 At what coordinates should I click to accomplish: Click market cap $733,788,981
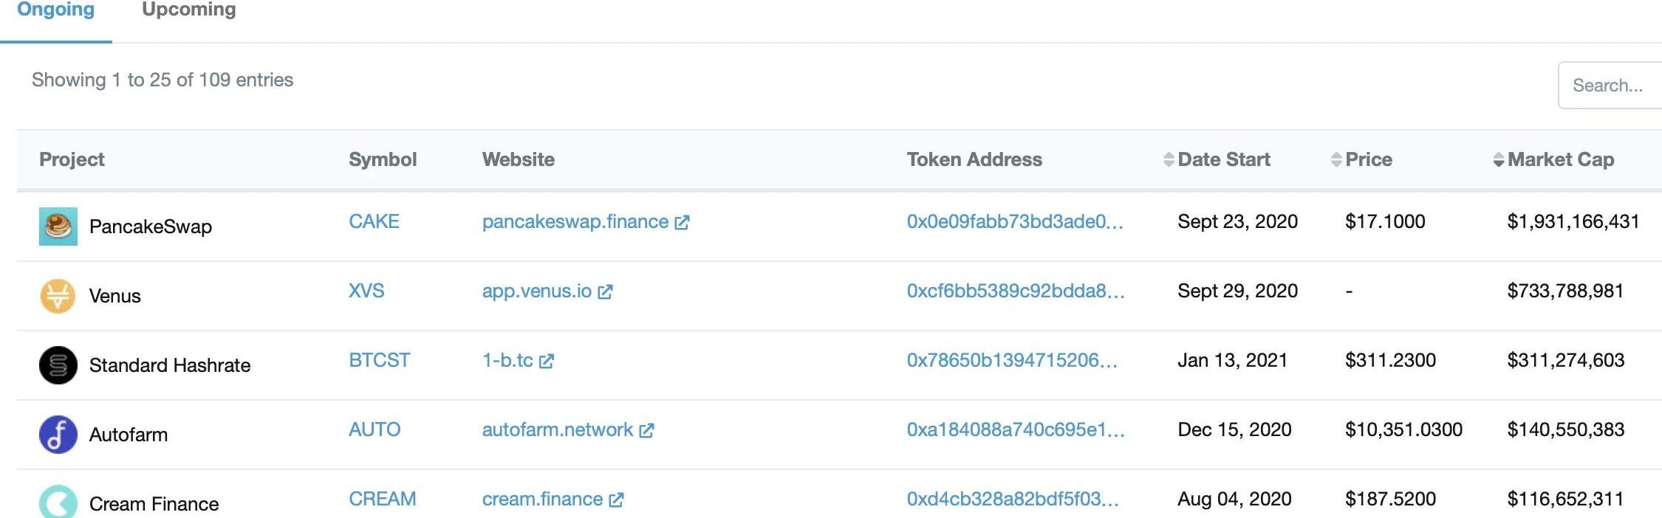(x=1566, y=291)
